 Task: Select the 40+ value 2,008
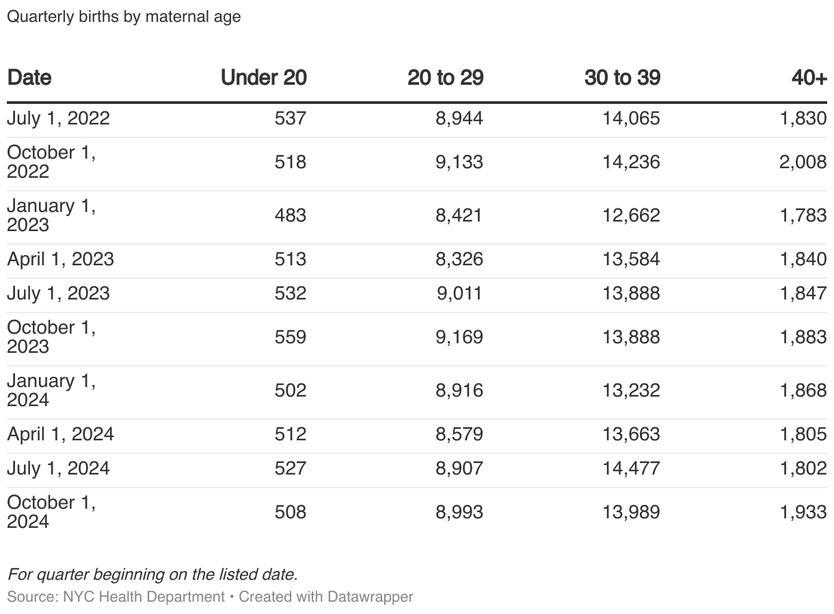(x=803, y=162)
